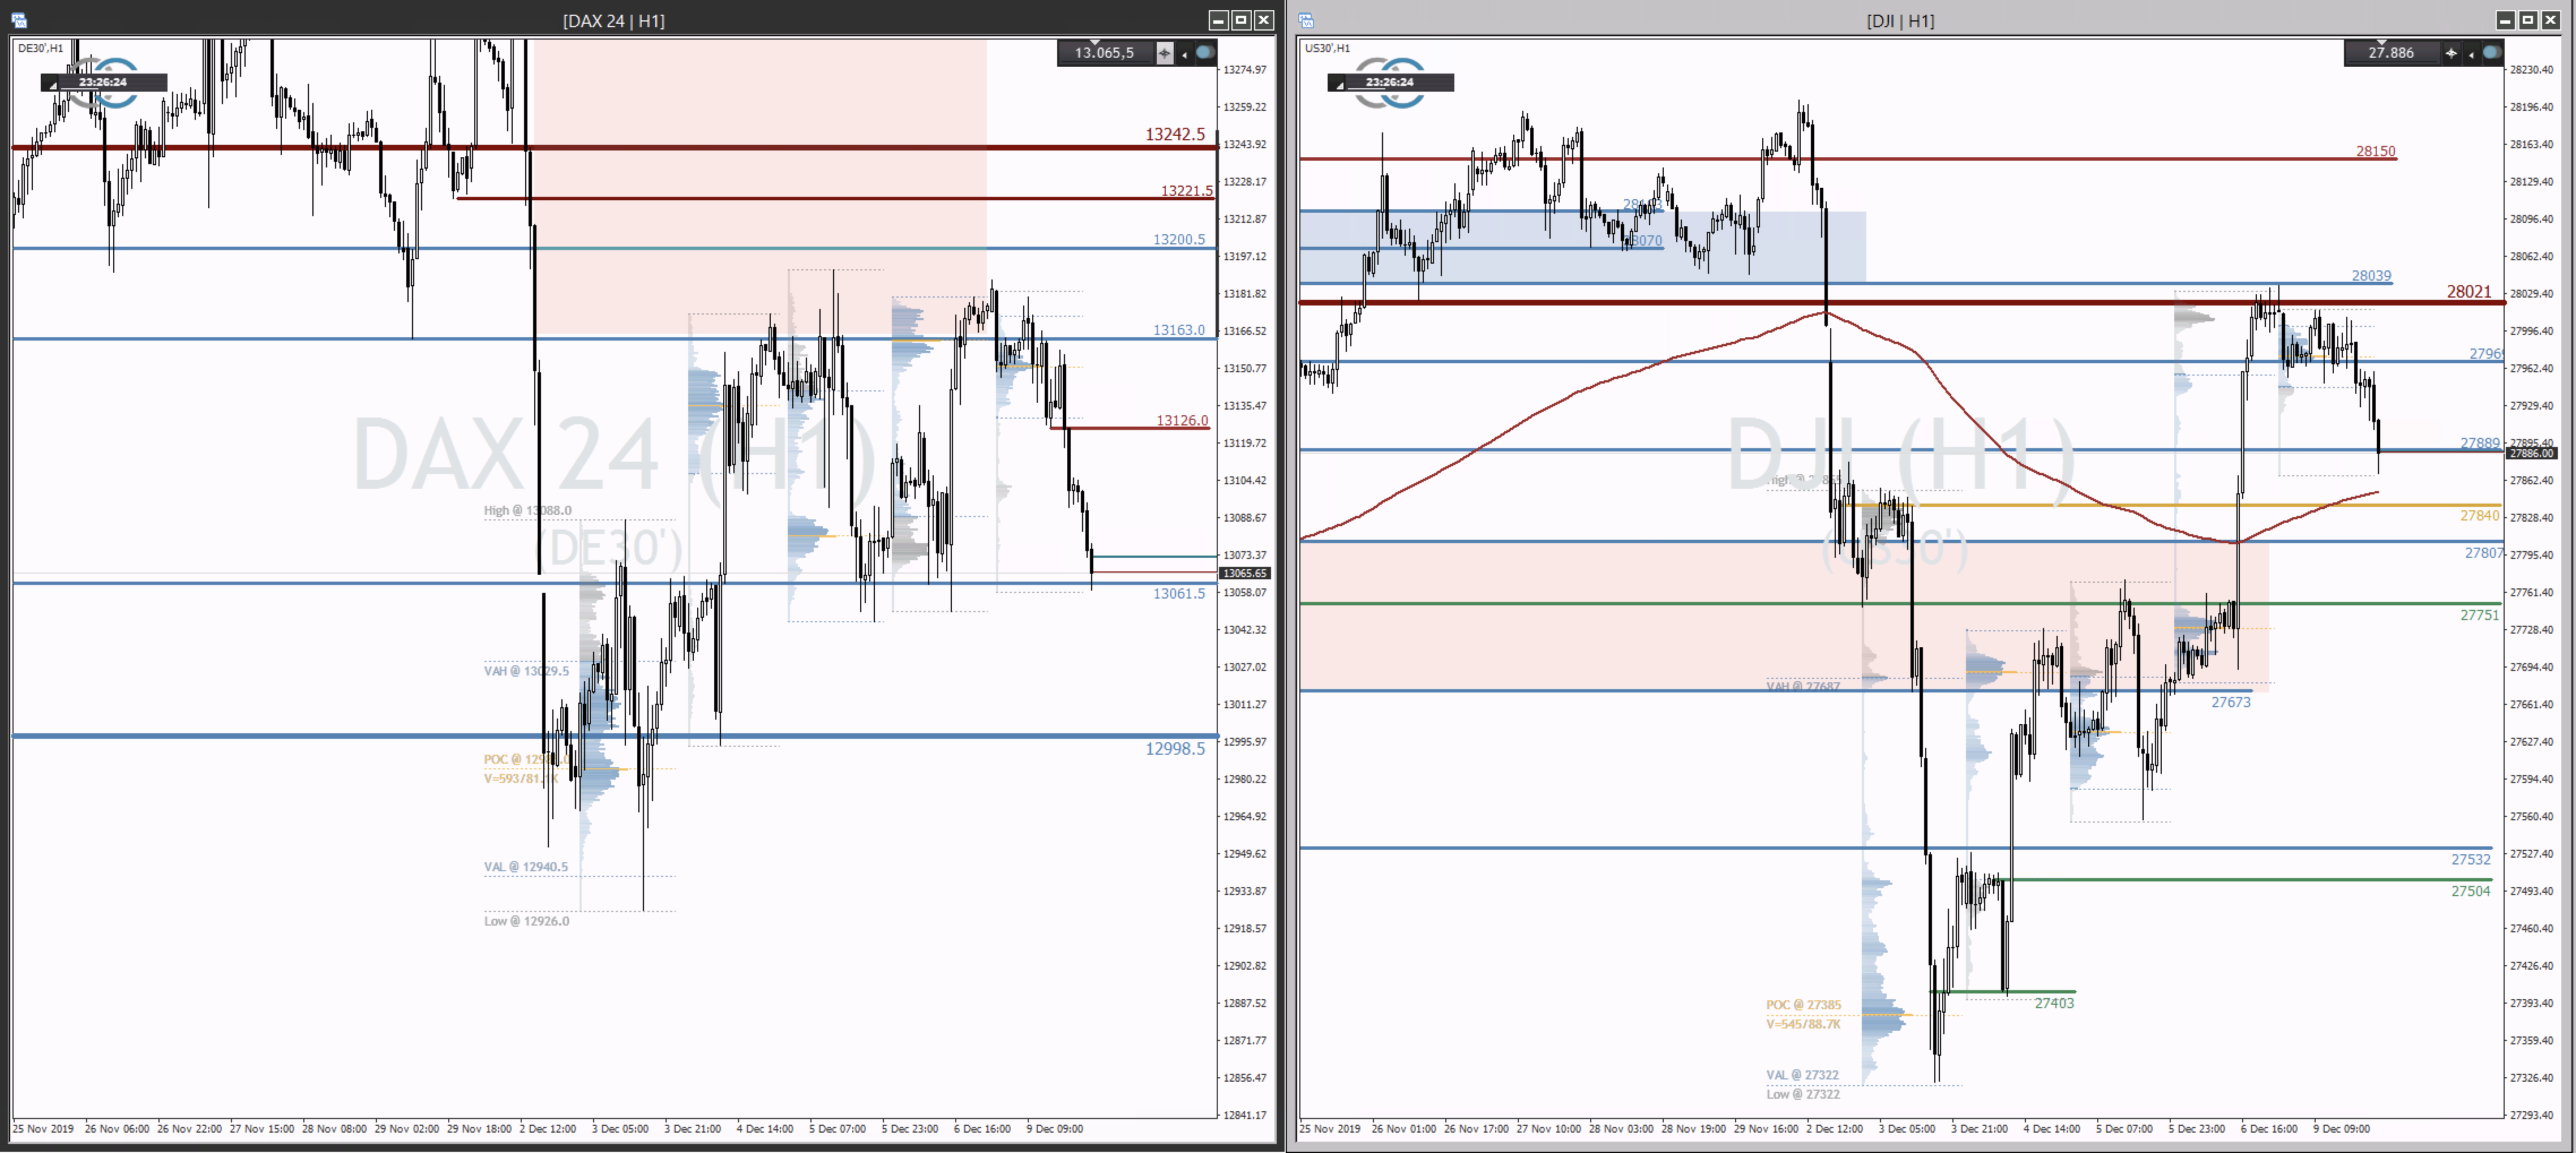Select the 13200.5 blue level label
Screen dimensions: 2576x1153
[x=1179, y=239]
